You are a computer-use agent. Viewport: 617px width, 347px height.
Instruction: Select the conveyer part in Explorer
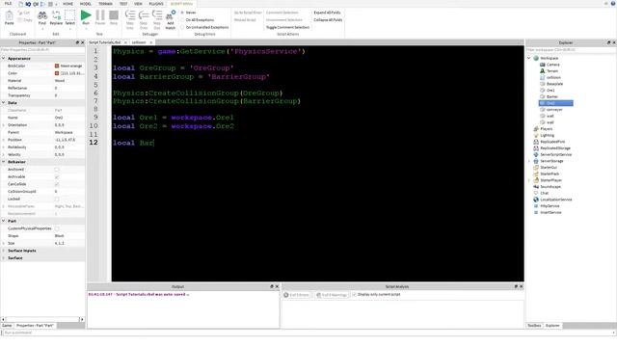pyautogui.click(x=554, y=110)
